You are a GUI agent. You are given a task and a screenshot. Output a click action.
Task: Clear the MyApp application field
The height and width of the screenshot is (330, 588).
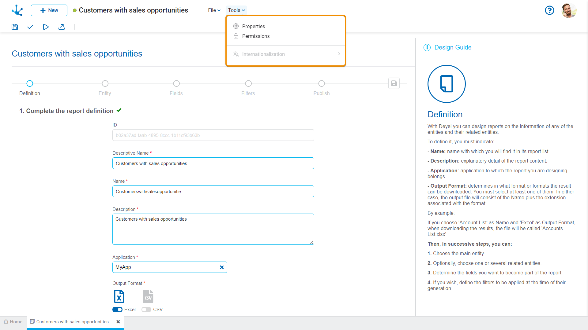tap(222, 267)
